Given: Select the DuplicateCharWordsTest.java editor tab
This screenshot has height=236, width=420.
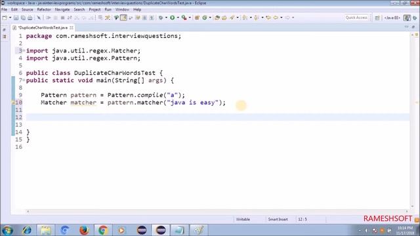Looking at the screenshot, I should point(43,28).
